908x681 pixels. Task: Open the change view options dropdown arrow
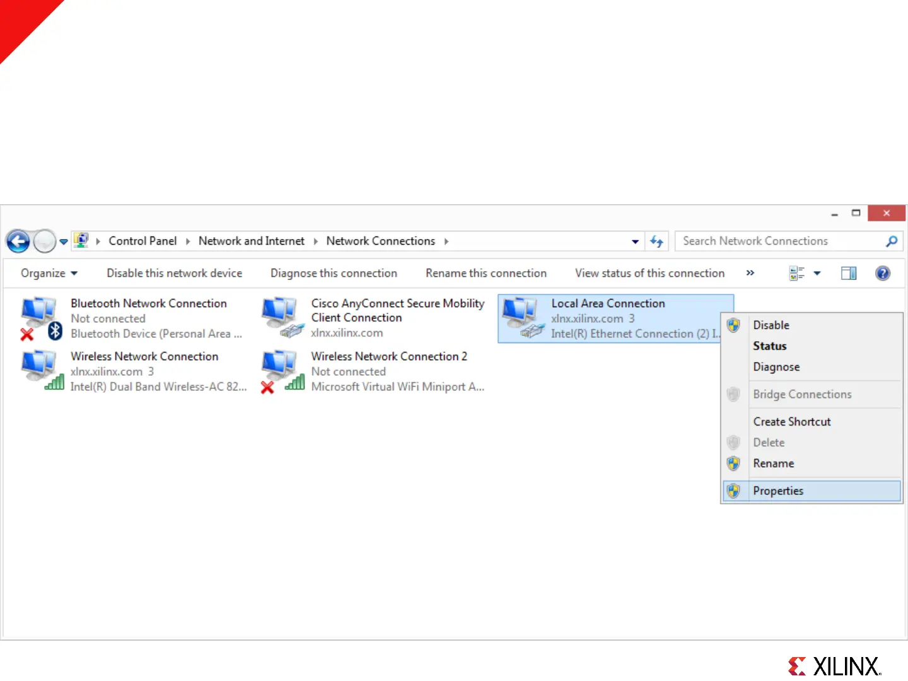pos(817,273)
